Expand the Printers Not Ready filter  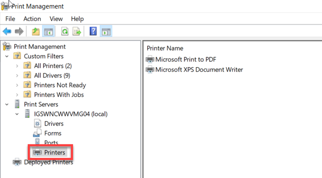pos(17,85)
